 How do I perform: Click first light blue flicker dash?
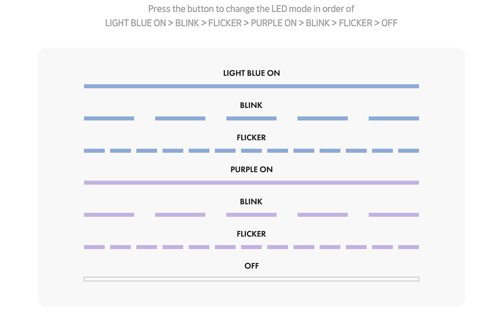[94, 151]
